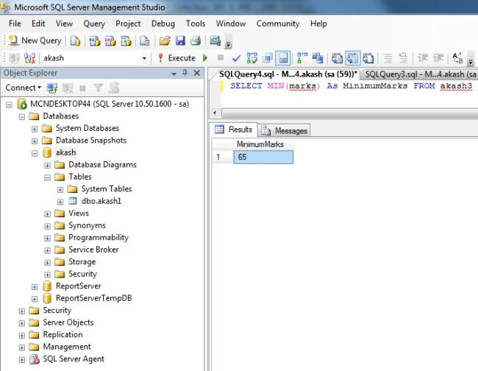Select SQL Server Agent node
This screenshot has height=371, width=478.
pos(74,358)
